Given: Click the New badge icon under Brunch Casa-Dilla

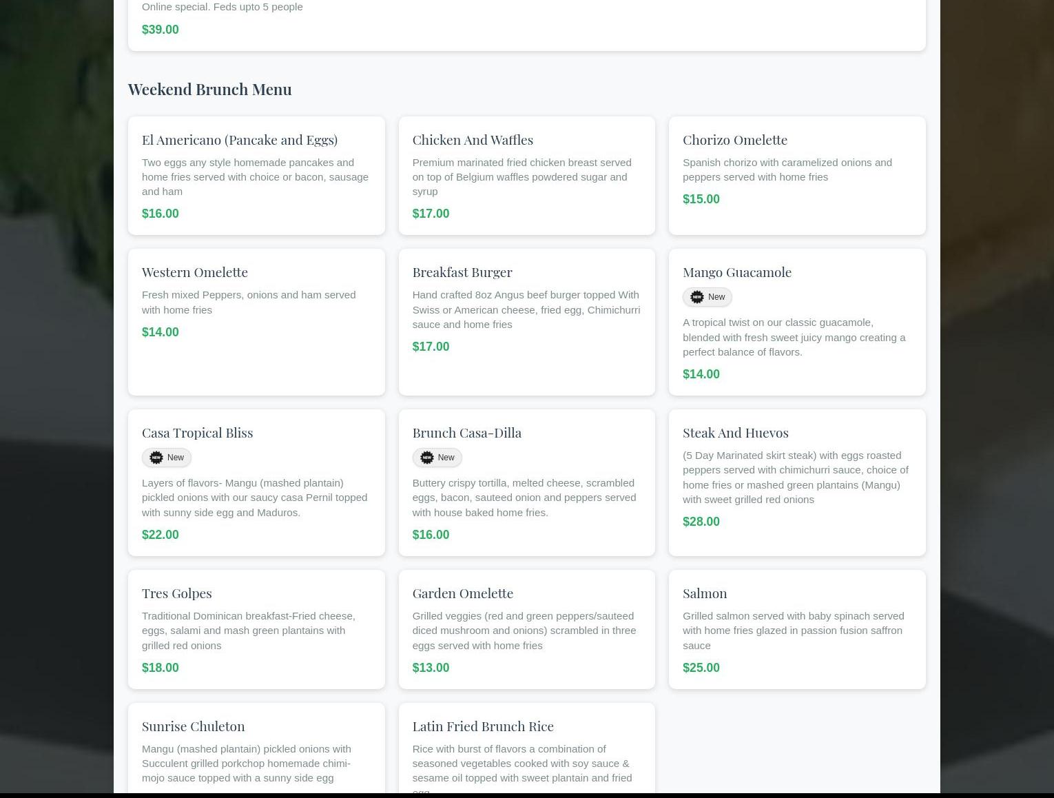Looking at the screenshot, I should (426, 458).
